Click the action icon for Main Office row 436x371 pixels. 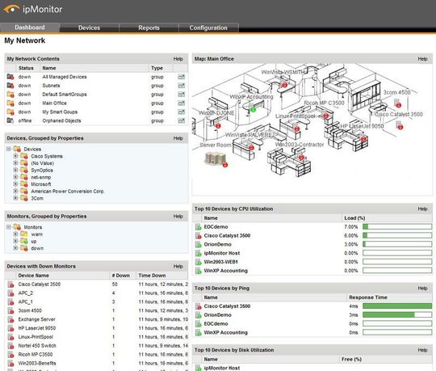(x=182, y=103)
